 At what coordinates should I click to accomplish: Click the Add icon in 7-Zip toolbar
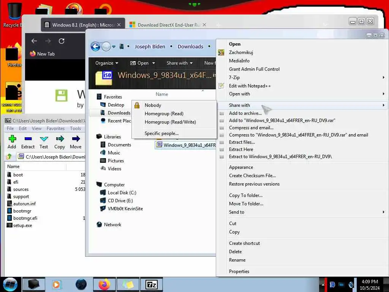12,138
